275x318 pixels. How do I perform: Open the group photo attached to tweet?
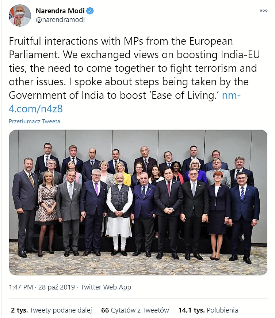[138, 202]
